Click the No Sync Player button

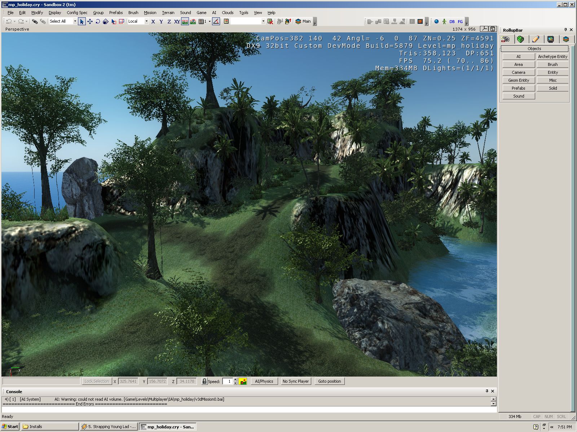(296, 381)
